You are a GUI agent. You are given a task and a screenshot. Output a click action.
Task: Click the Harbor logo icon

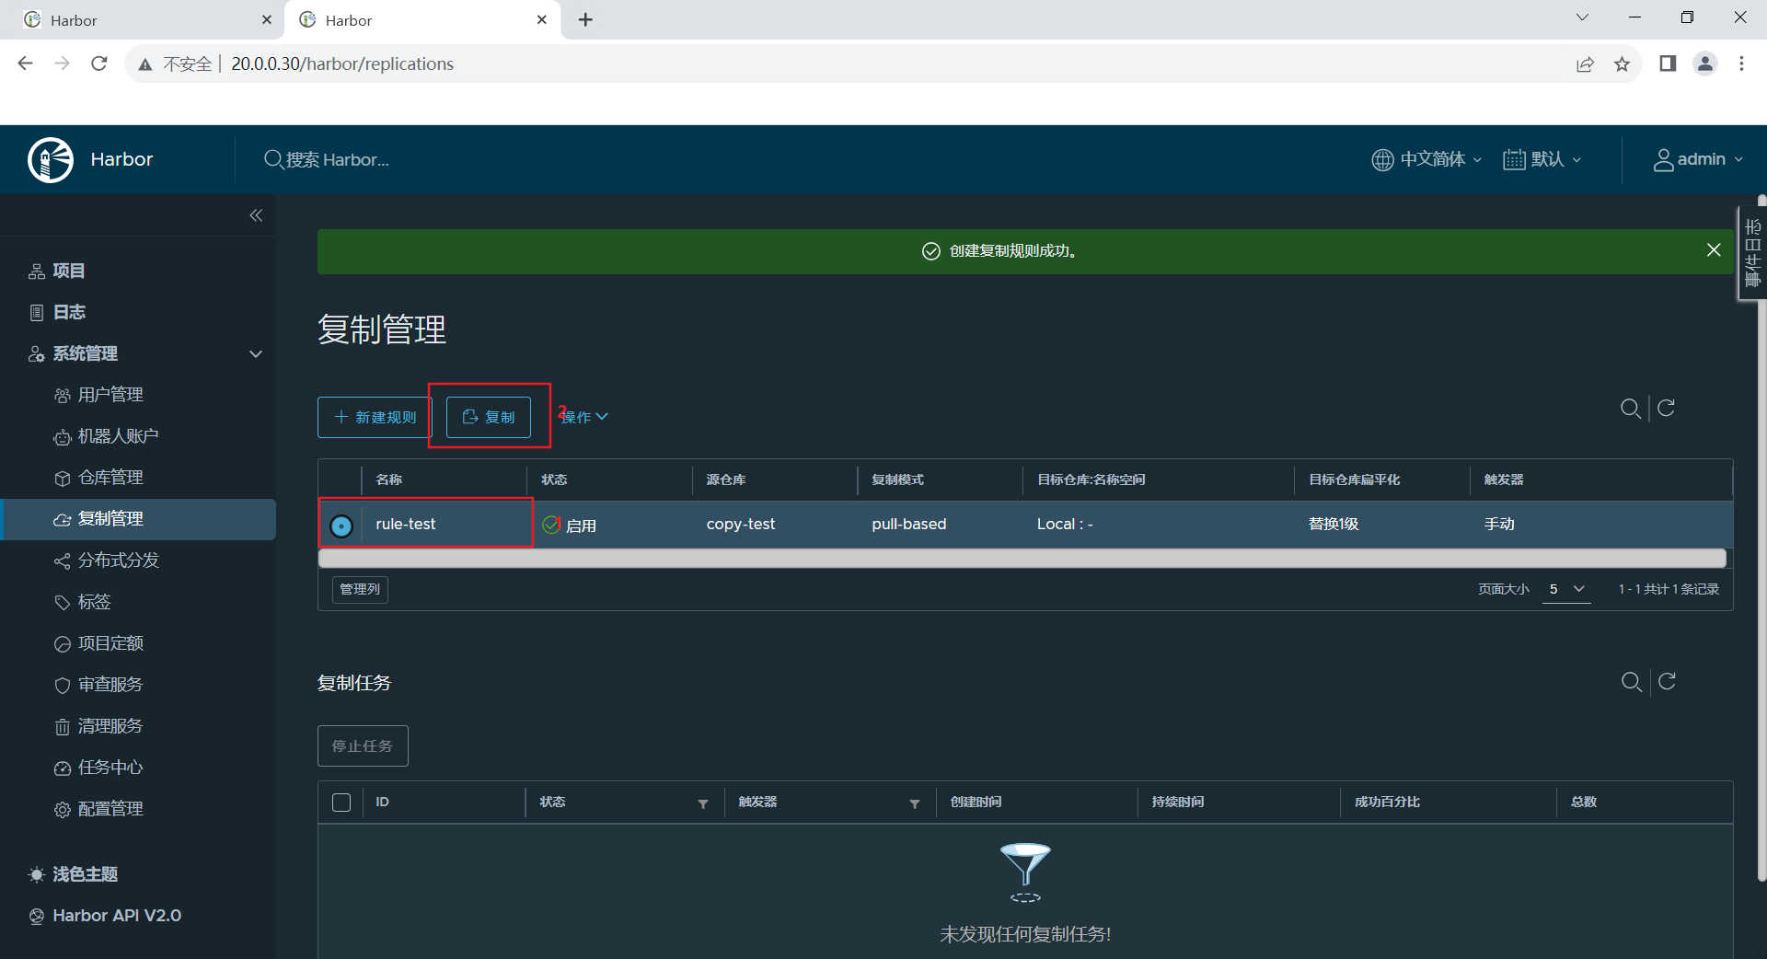51,160
